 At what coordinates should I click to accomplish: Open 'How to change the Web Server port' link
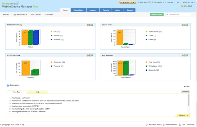pos(31,109)
